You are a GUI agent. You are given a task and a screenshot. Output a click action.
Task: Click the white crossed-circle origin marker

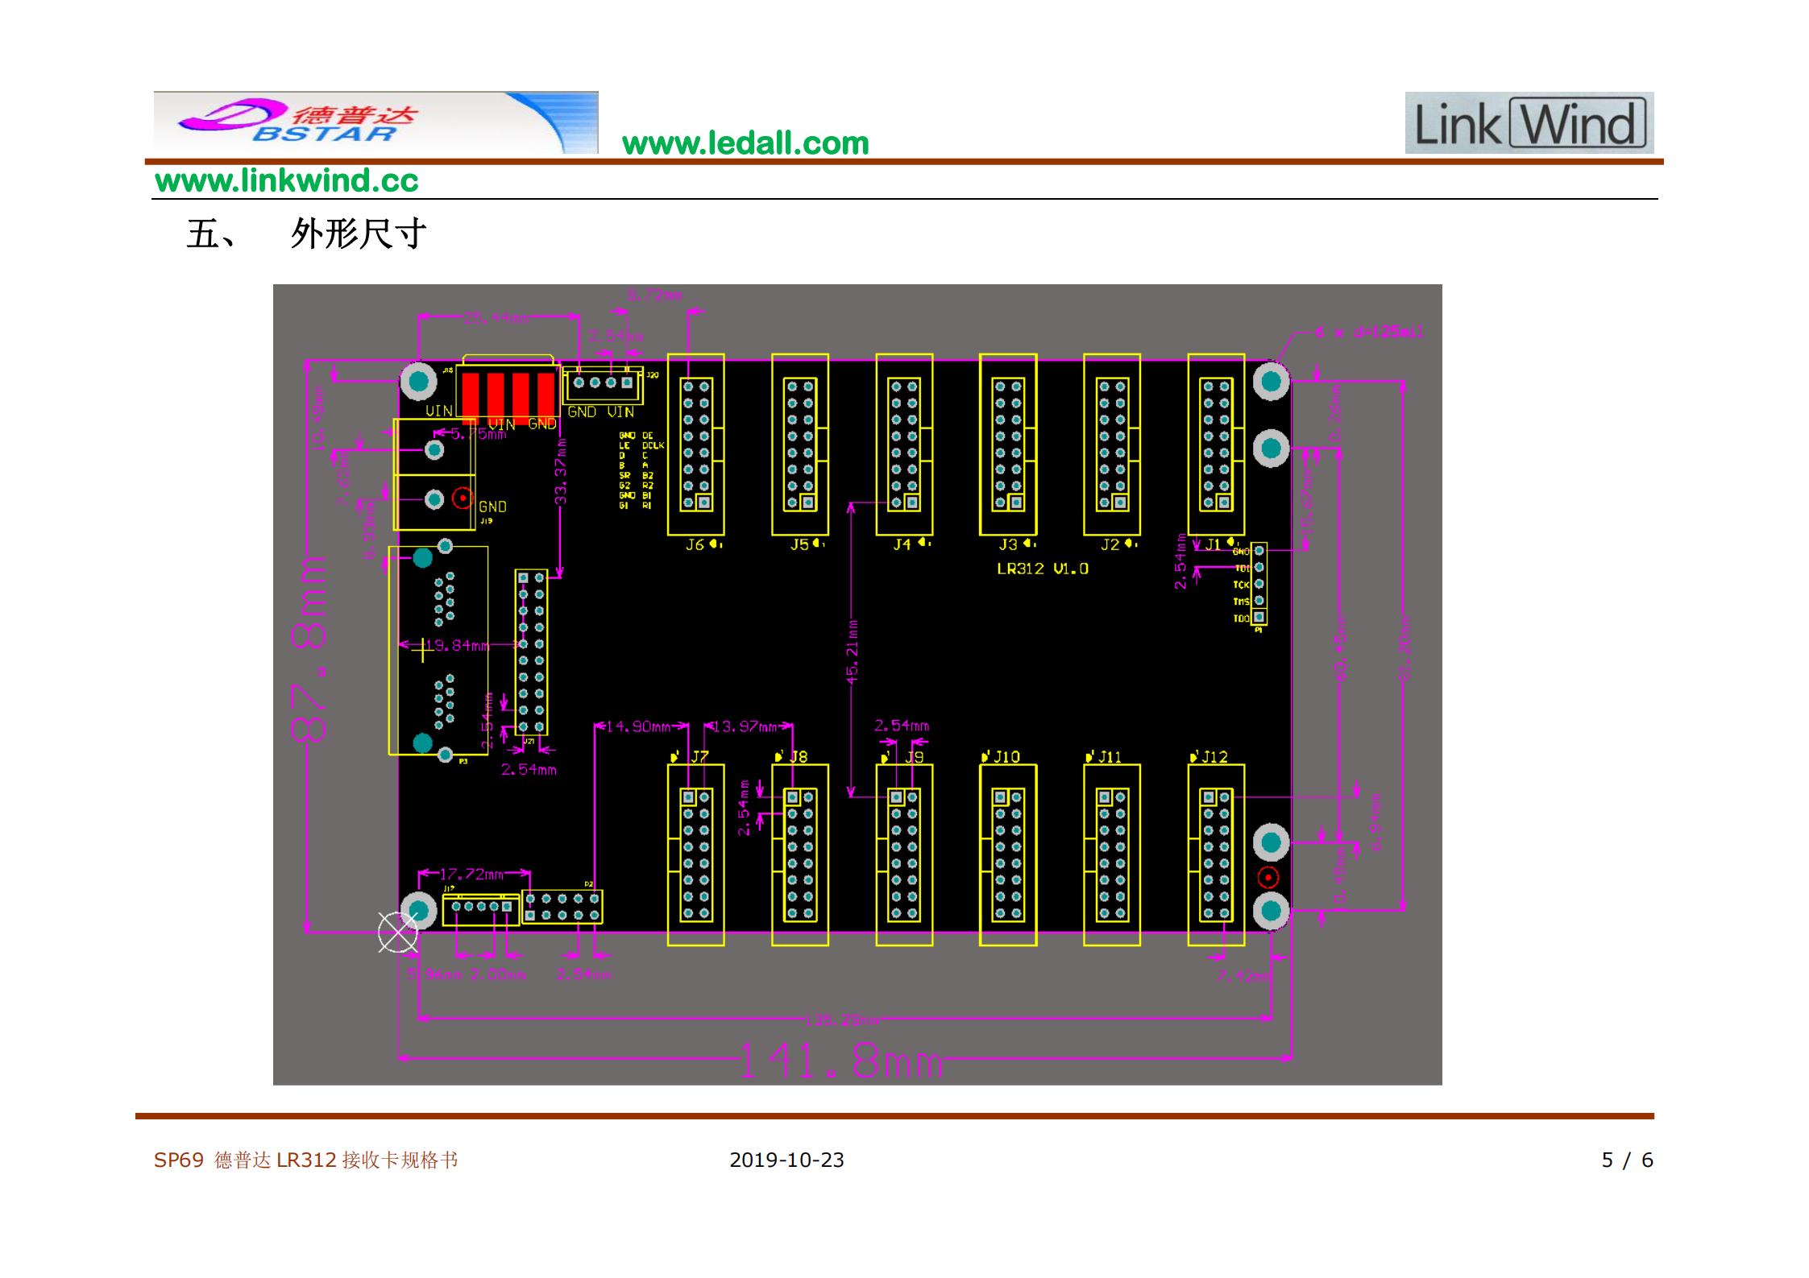click(397, 933)
